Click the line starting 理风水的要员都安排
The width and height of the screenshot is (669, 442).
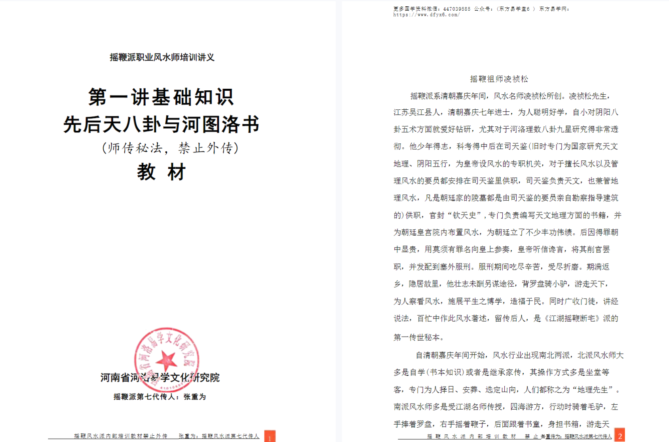click(506, 181)
